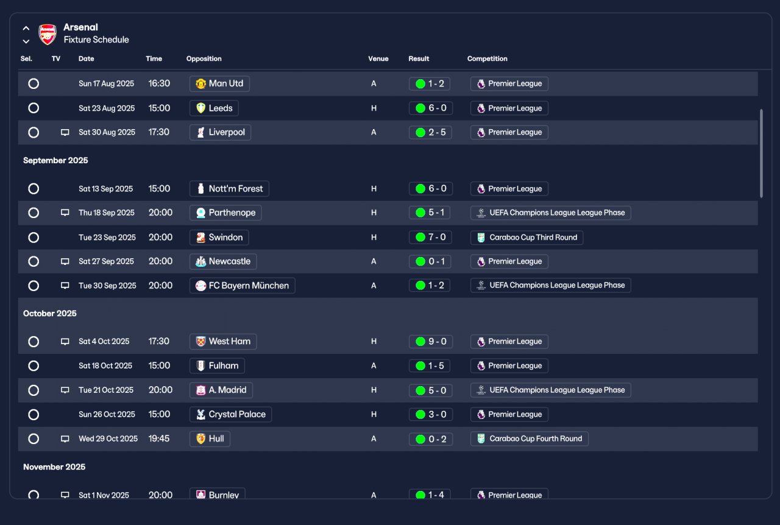The height and width of the screenshot is (525, 780).
Task: Collapse the October 2025 month section
Action: [x=50, y=314]
